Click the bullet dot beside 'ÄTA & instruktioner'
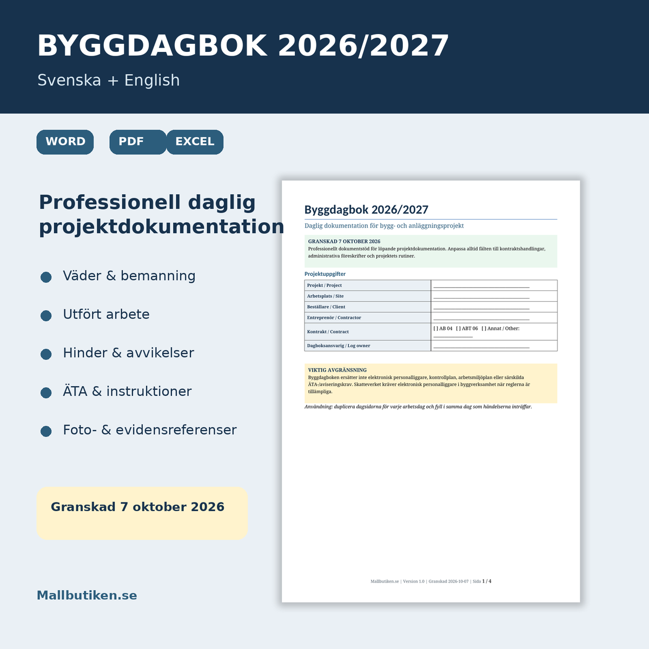The height and width of the screenshot is (649, 649). coord(46,393)
